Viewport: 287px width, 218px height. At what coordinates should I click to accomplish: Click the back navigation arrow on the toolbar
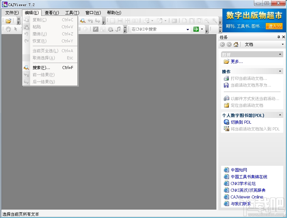[x=90, y=20]
